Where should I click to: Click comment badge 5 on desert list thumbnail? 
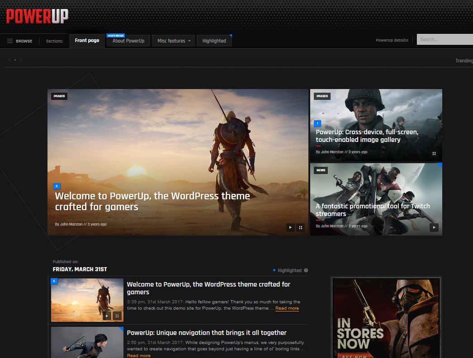[54, 281]
